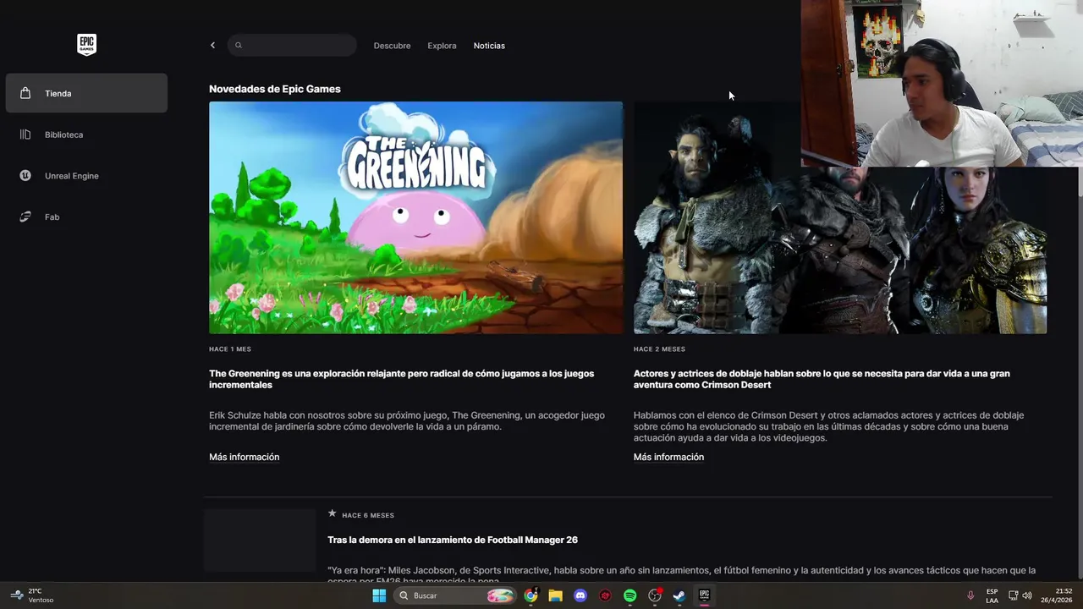This screenshot has width=1083, height=609.
Task: Click the HACE 2 MESES label
Action: click(x=659, y=349)
